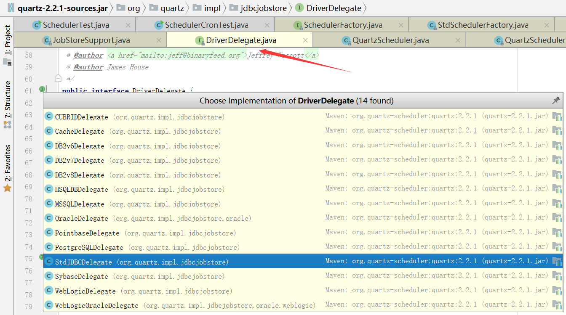Open the JobStoreSupport.java tab
Image resolution: width=566 pixels, height=315 pixels.
coord(91,40)
